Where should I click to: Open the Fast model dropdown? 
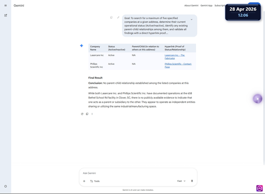tap(181, 181)
